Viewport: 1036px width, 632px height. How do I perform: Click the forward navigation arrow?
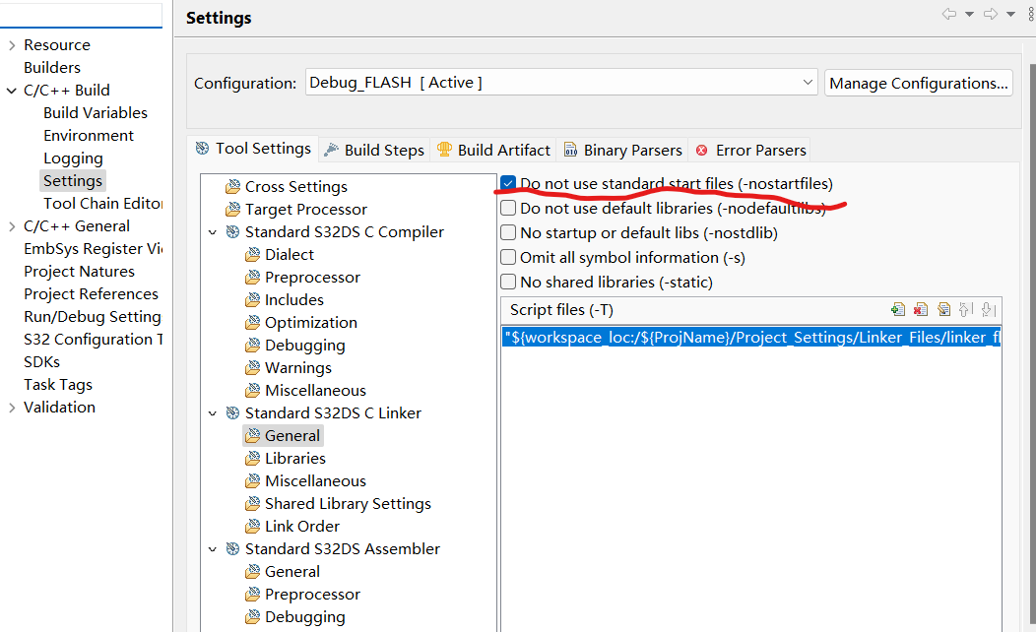coord(991,15)
